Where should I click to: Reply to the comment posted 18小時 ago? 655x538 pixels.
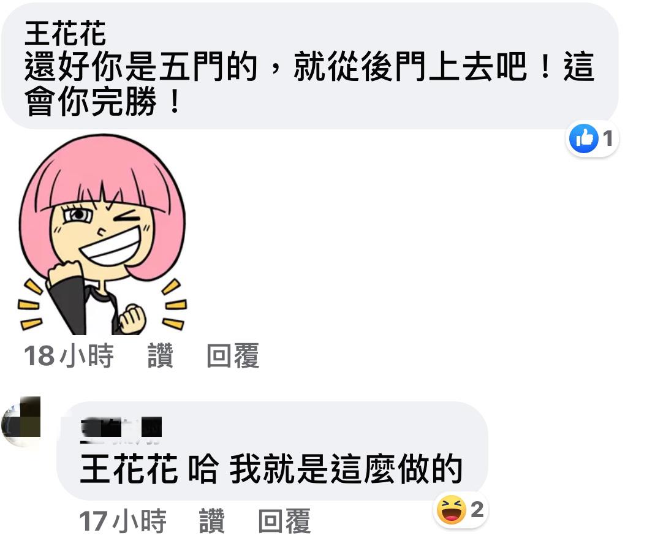(233, 356)
